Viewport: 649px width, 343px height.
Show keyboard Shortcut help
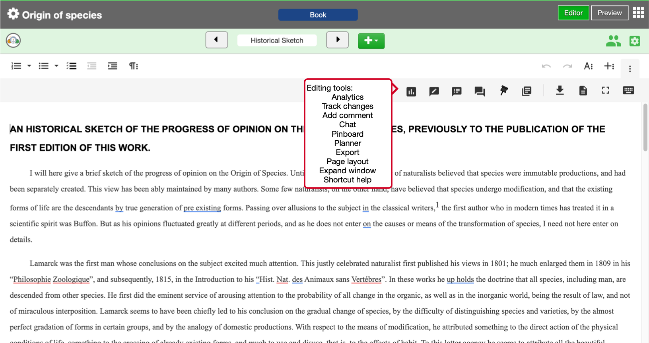[x=628, y=90]
